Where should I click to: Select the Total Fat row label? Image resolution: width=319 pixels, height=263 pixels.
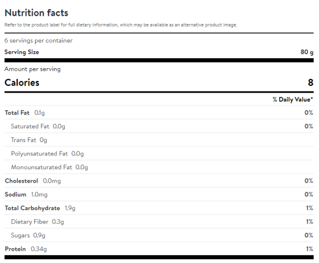click(25, 113)
